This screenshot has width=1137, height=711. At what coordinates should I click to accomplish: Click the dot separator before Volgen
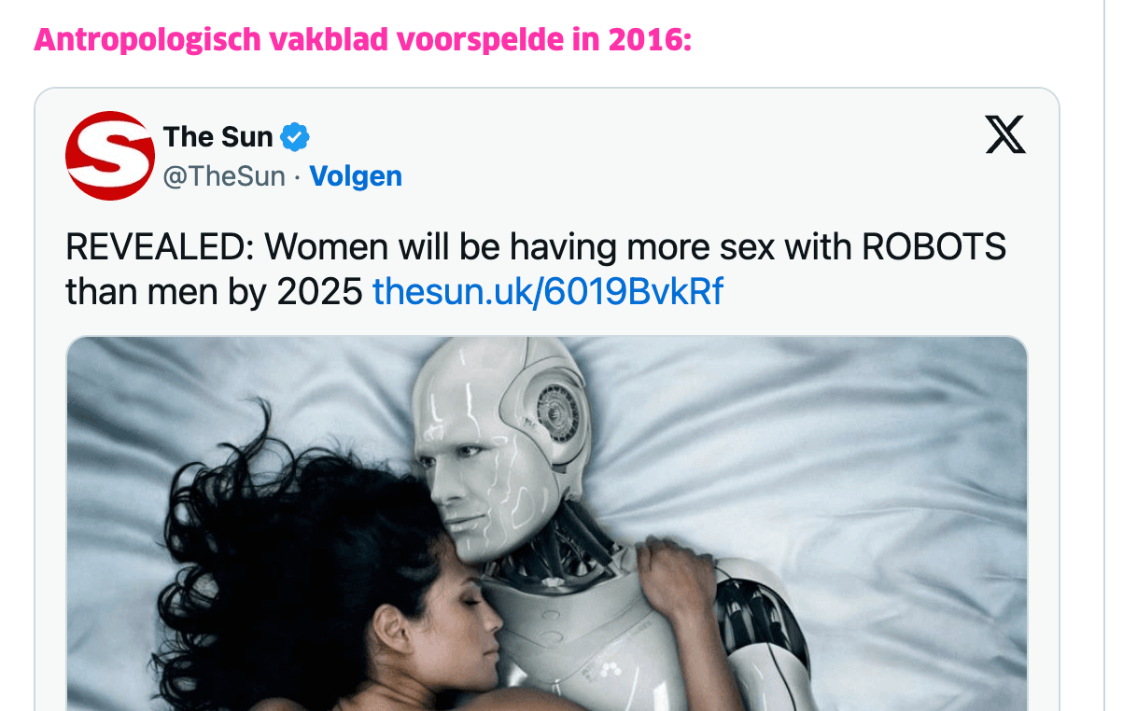[x=298, y=176]
